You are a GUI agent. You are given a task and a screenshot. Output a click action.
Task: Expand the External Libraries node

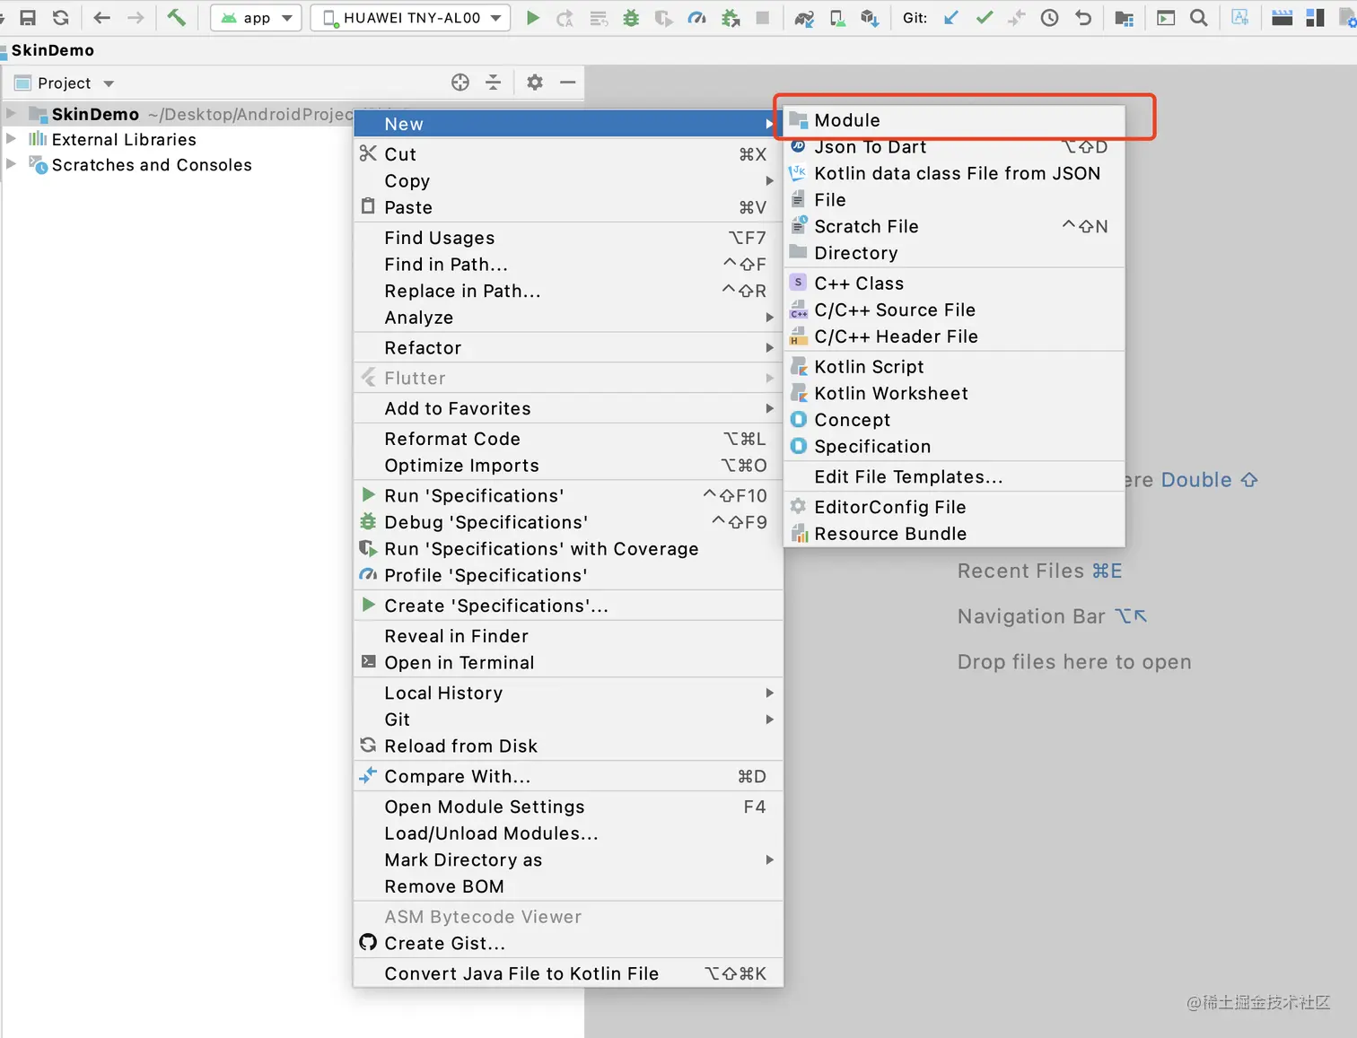tap(11, 139)
